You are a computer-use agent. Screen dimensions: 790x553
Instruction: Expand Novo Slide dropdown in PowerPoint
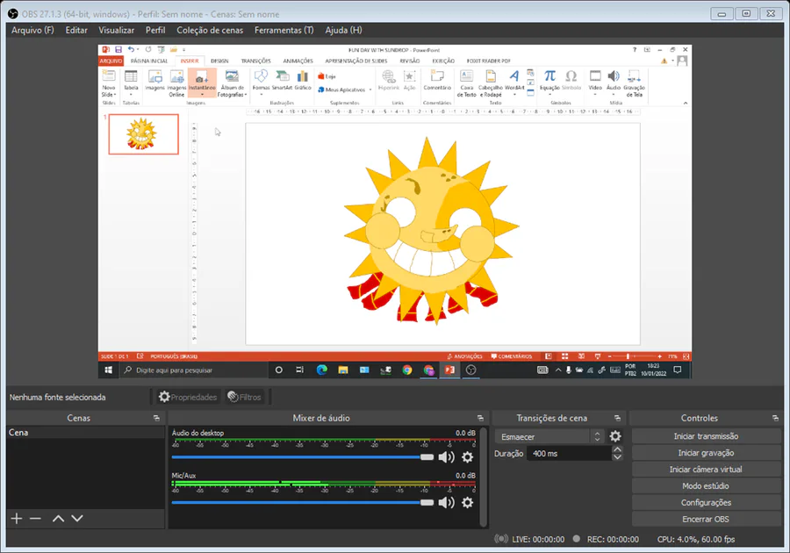pos(109,95)
